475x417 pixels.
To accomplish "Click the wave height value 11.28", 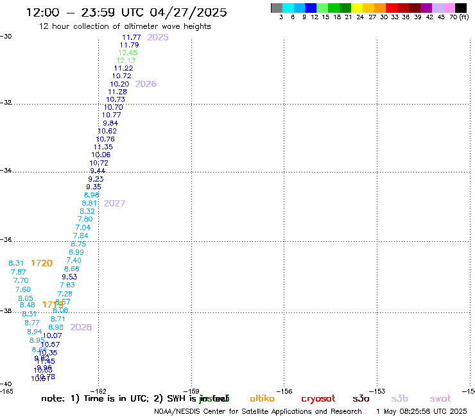I will (x=117, y=92).
